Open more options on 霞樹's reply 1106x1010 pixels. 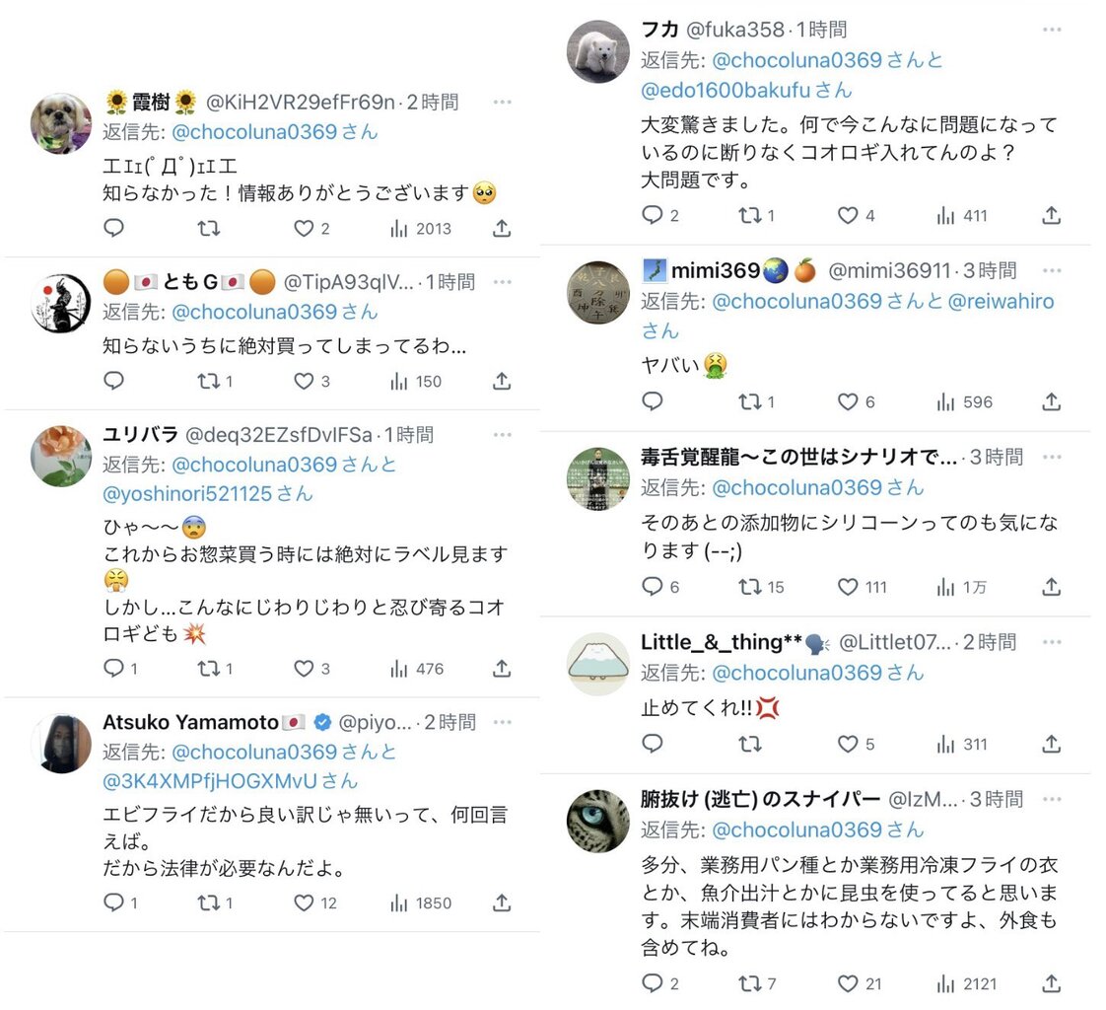pos(502,103)
